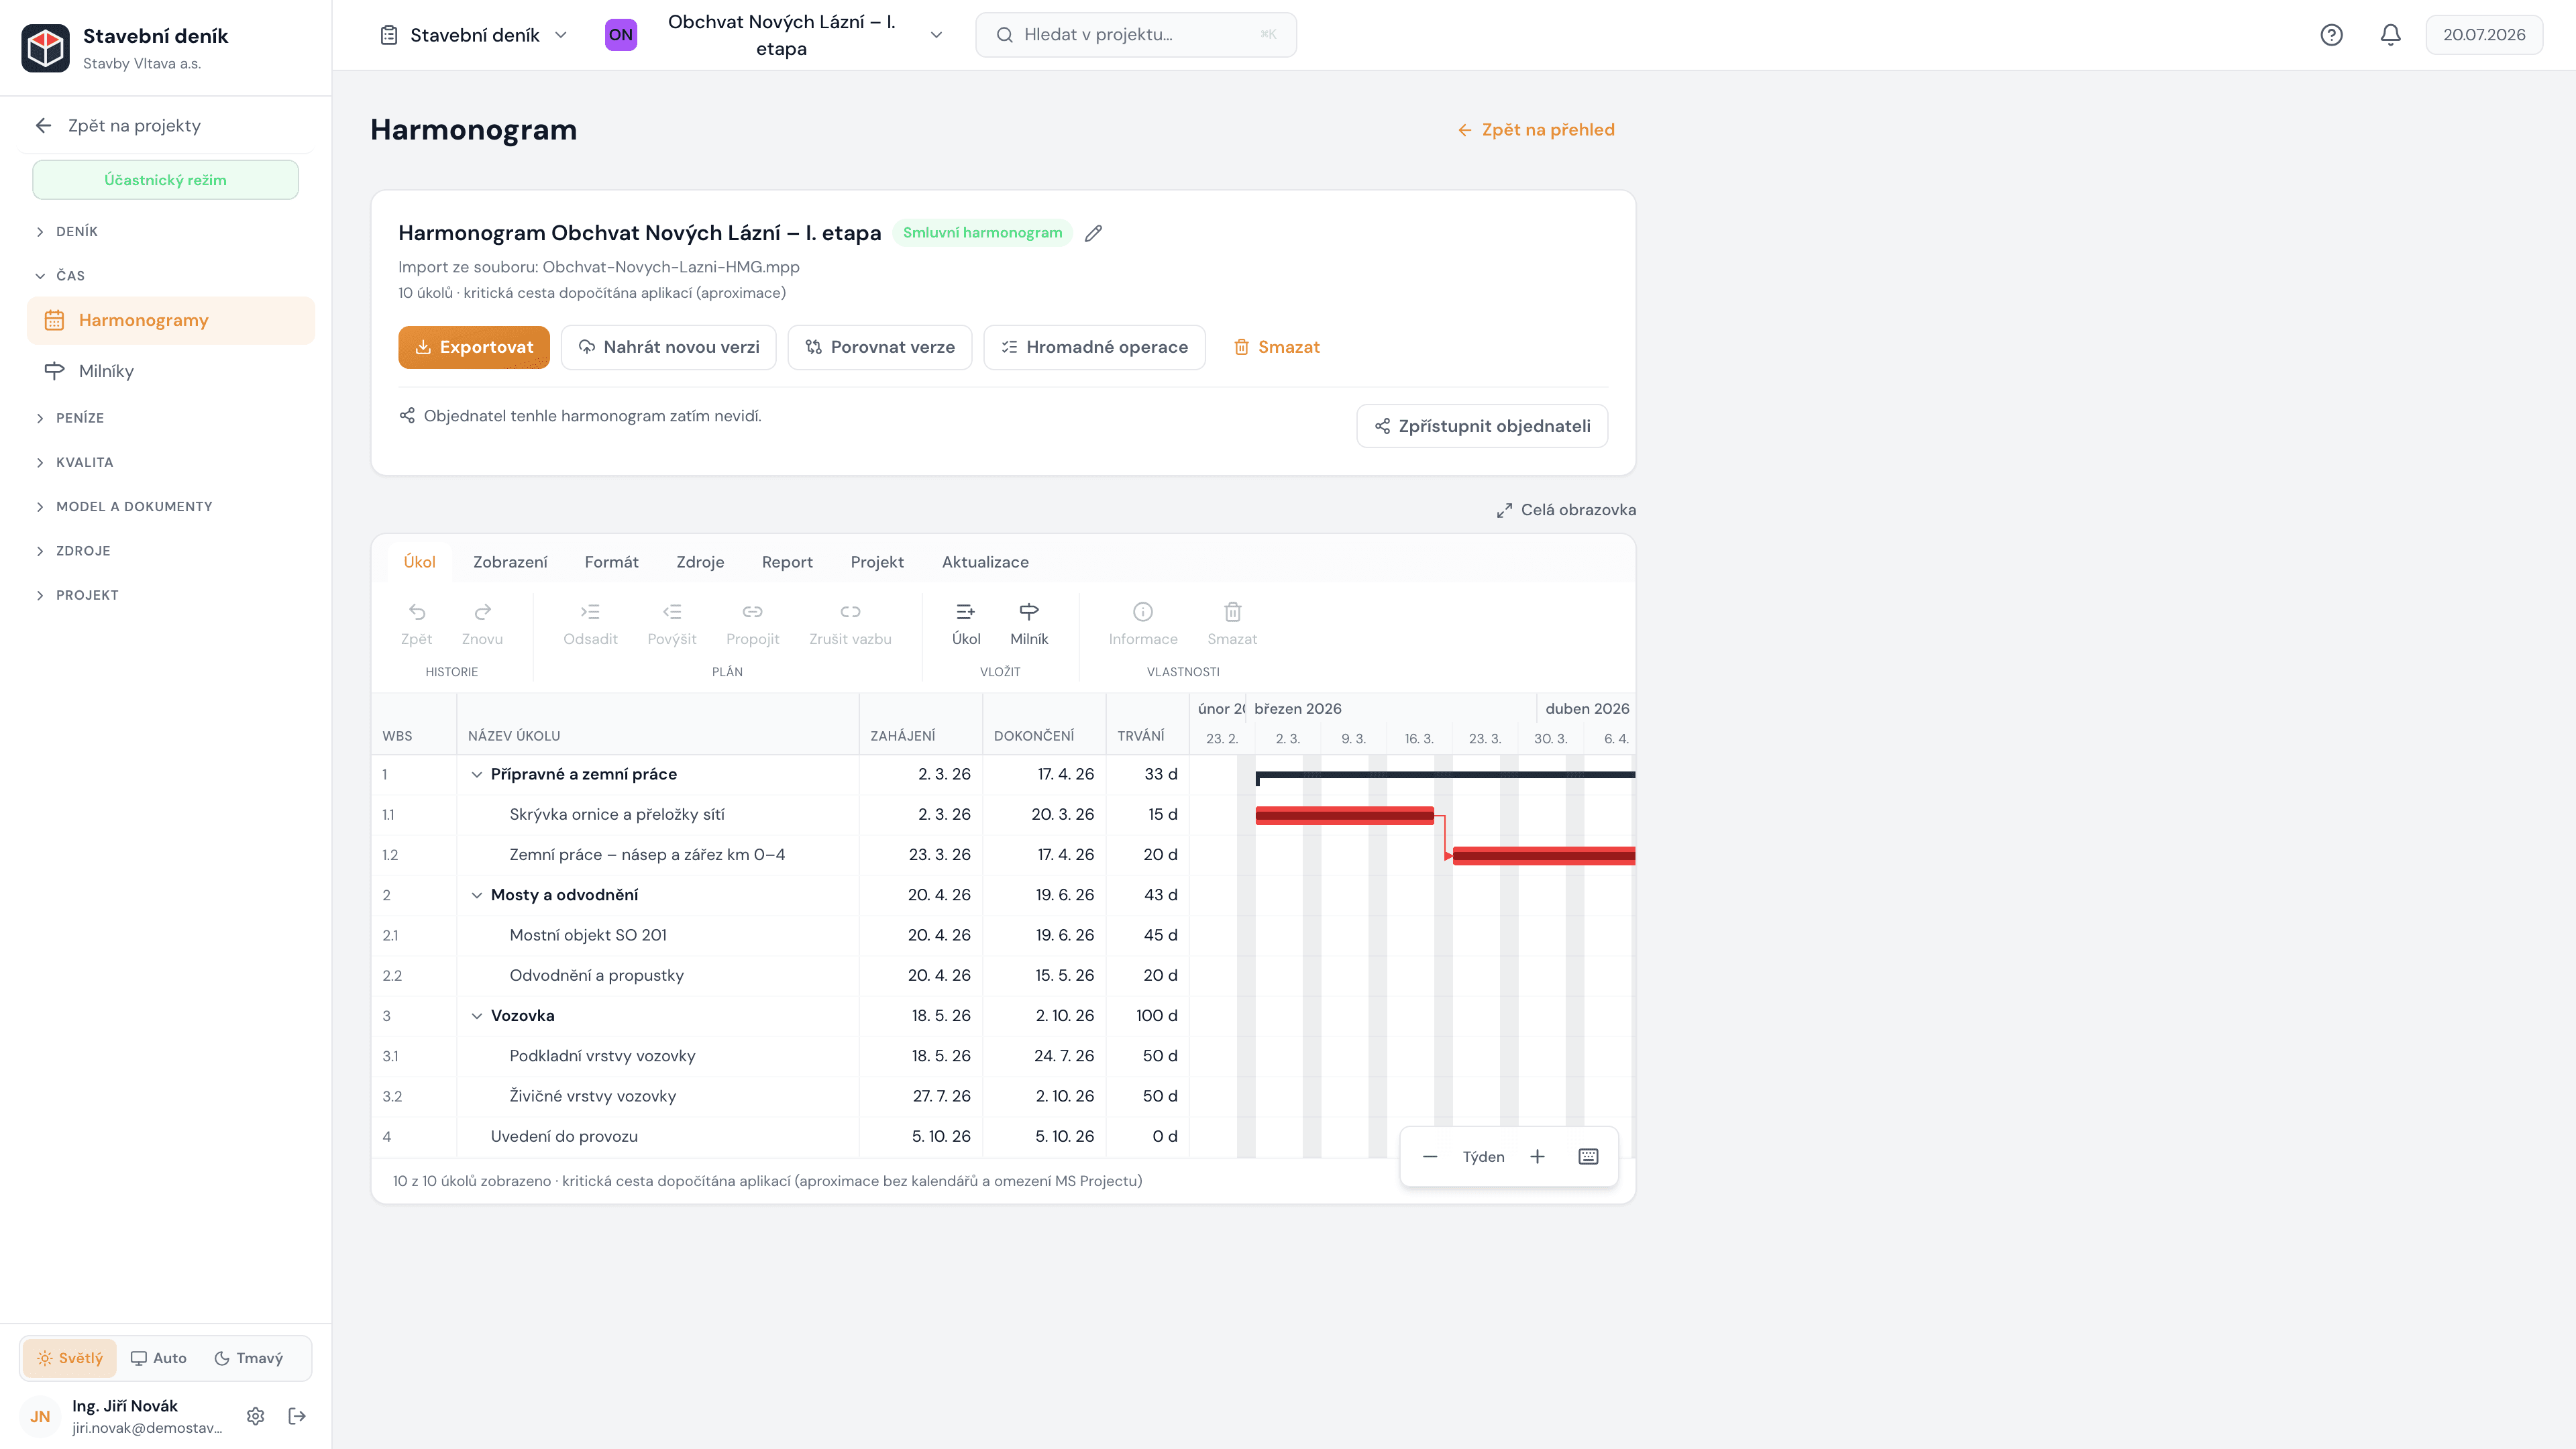Open the help question mark icon

pyautogui.click(x=2331, y=35)
